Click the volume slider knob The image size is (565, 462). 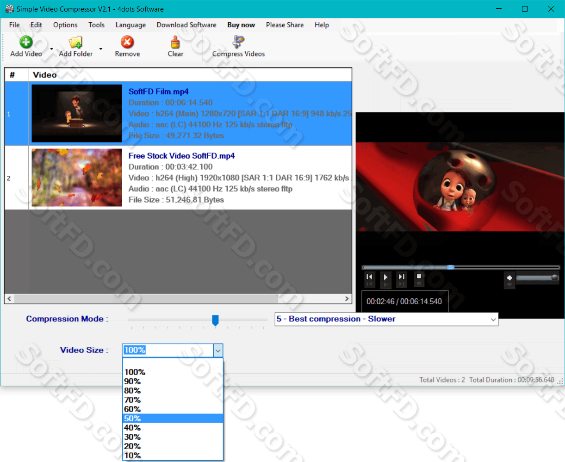(x=554, y=277)
